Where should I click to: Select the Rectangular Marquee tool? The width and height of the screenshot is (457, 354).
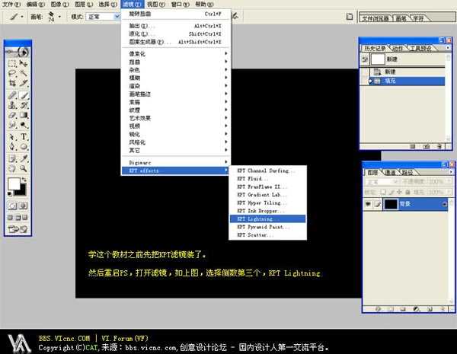pos(12,63)
